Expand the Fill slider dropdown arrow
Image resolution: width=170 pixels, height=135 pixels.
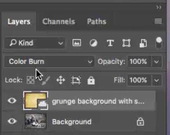pos(157,80)
